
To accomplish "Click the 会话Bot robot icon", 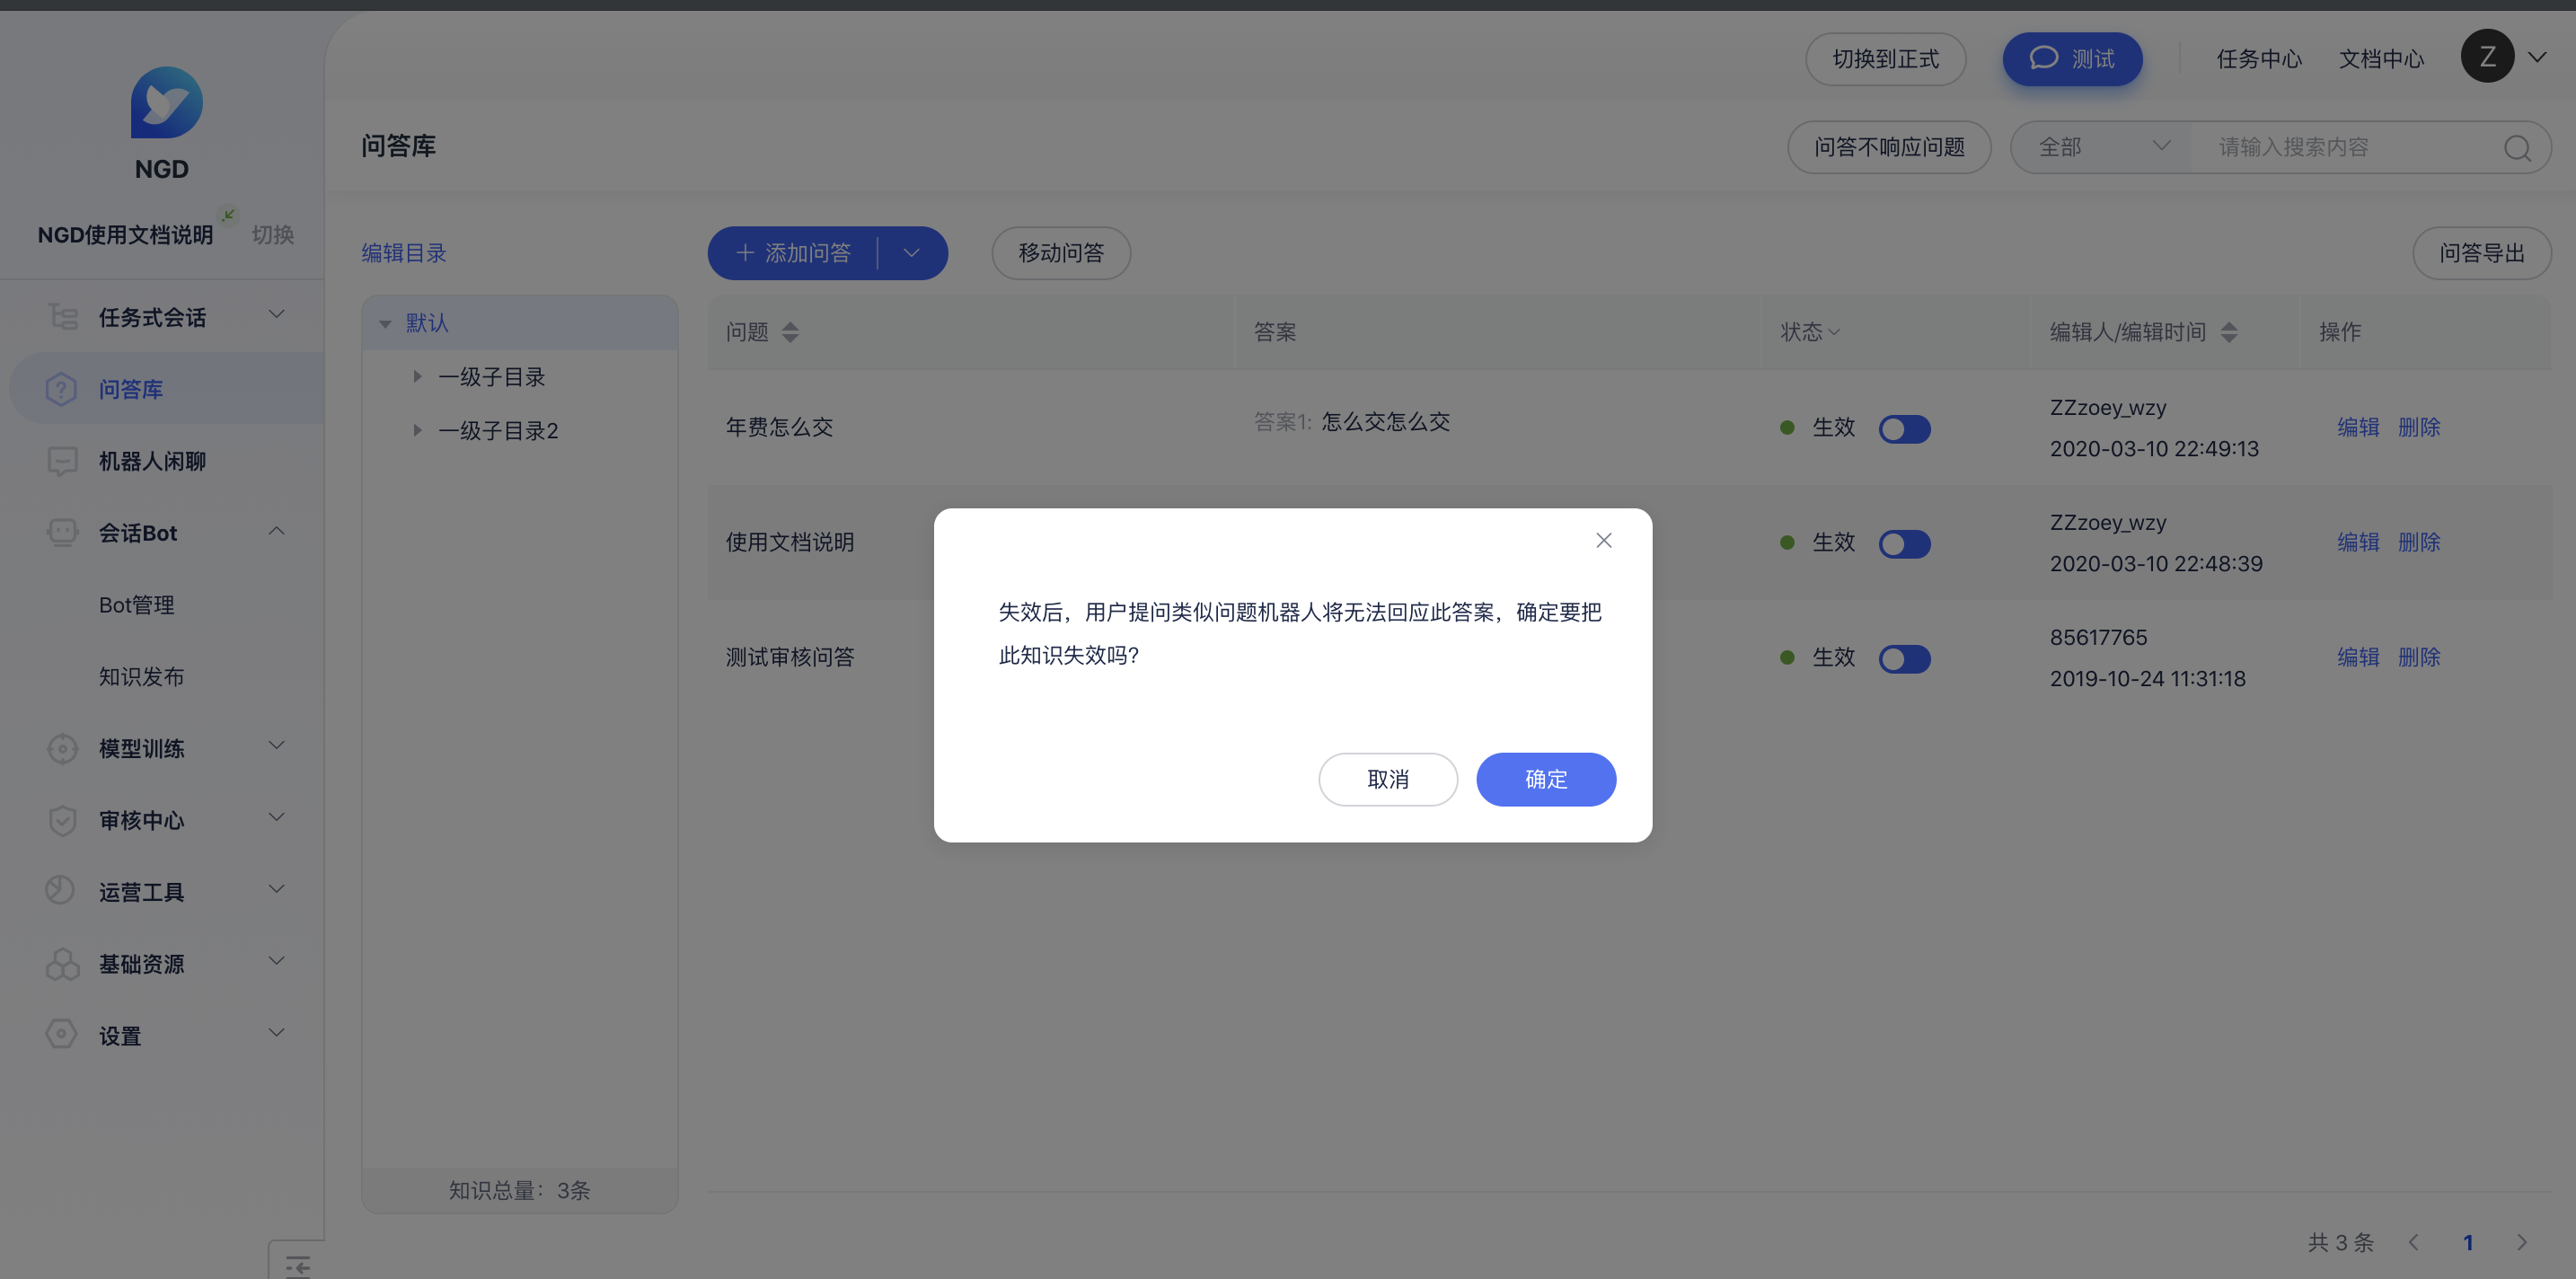I will click(62, 533).
